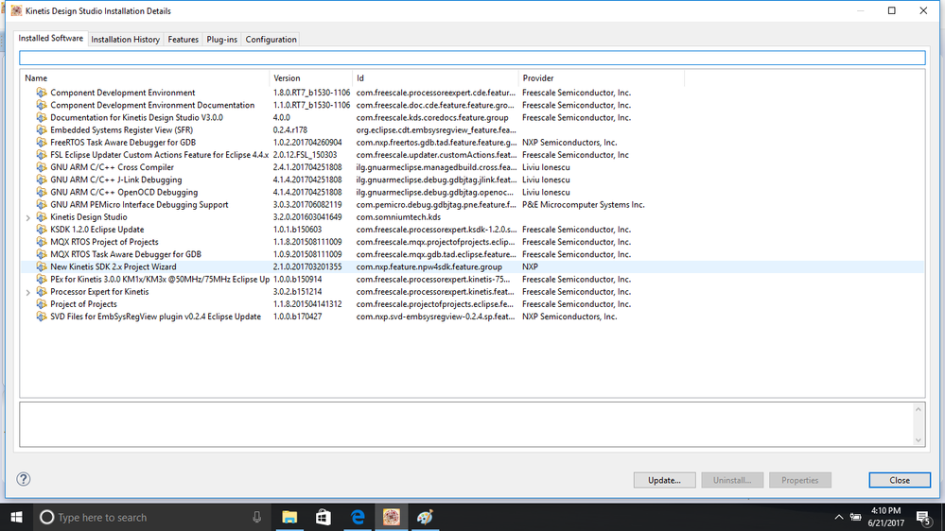Viewport: 945px width, 531px height.
Task: Click provider 'P&E Microcomputer Systems Inc.'
Action: pos(584,205)
